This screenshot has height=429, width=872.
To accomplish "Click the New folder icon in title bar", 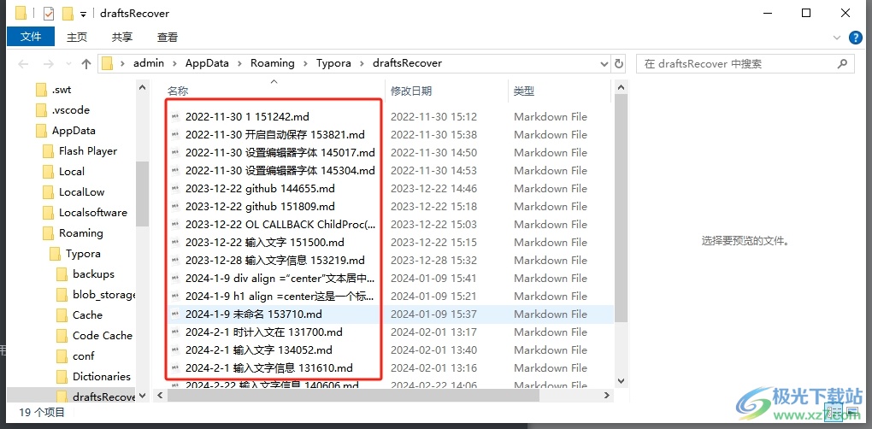I will 68,14.
